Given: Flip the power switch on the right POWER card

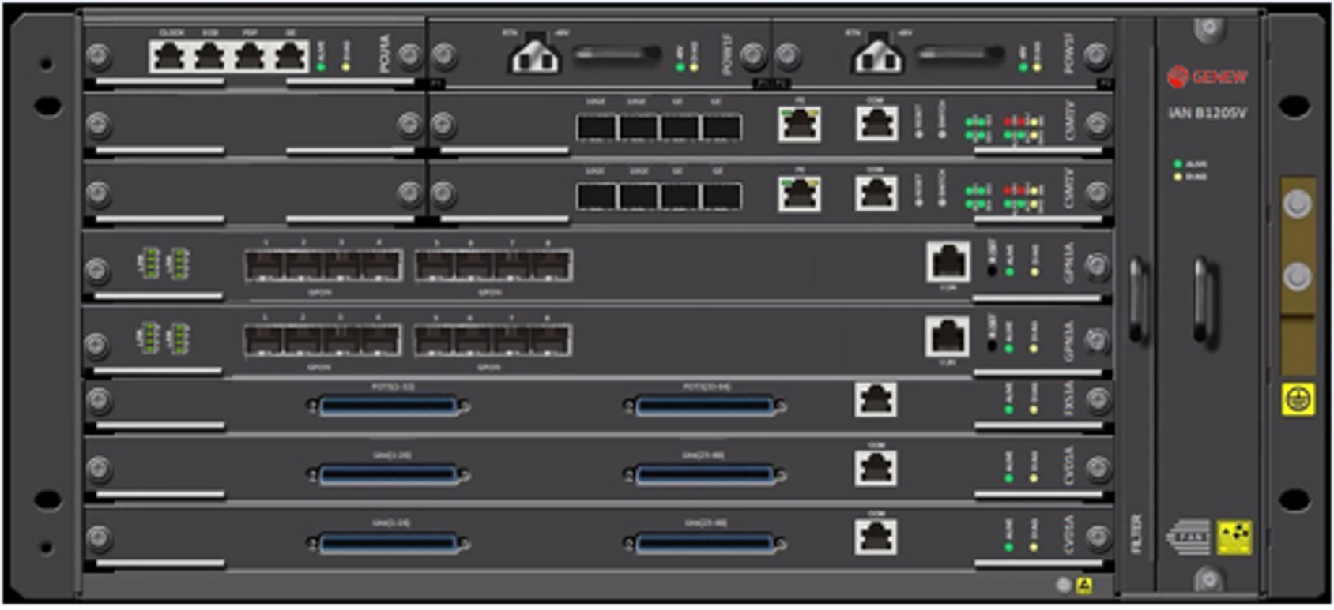Looking at the screenshot, I should point(959,54).
